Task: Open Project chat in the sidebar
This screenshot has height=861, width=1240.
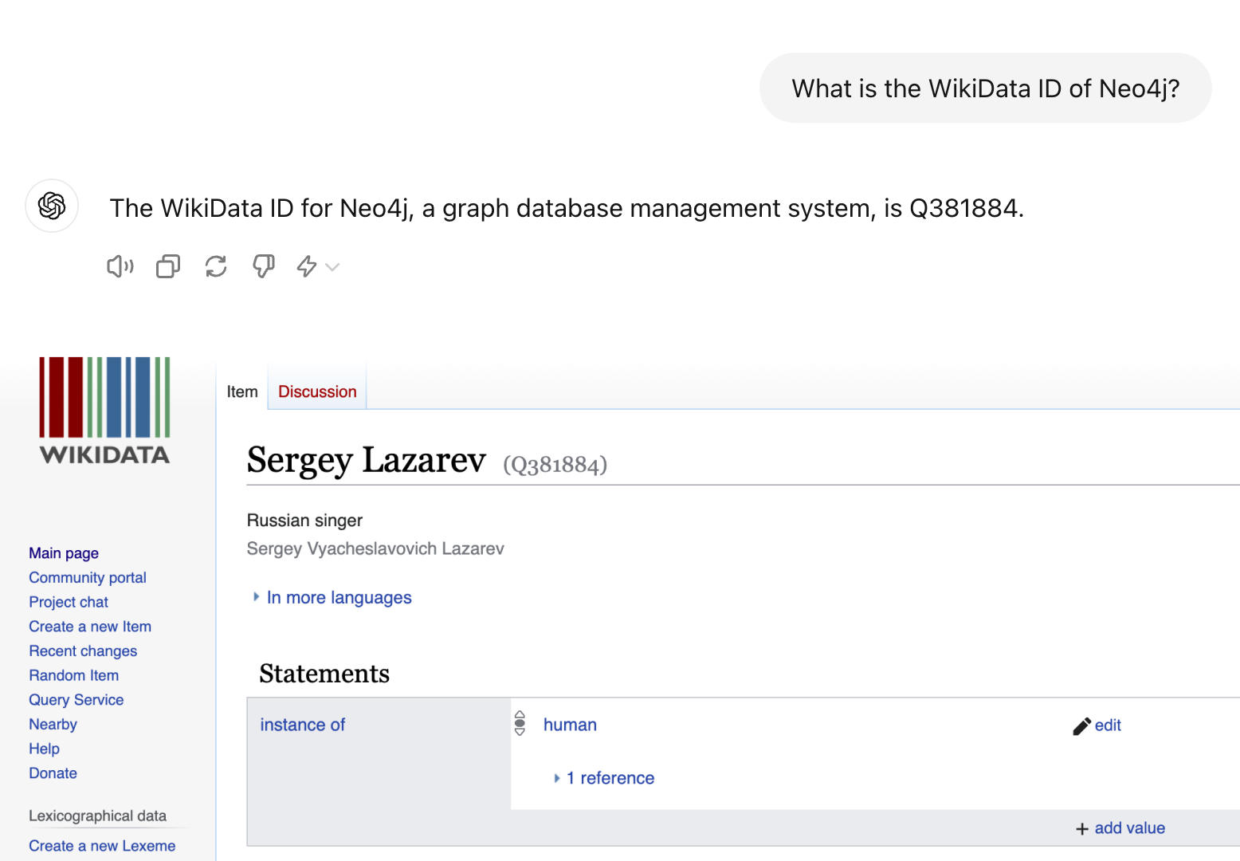Action: click(69, 602)
